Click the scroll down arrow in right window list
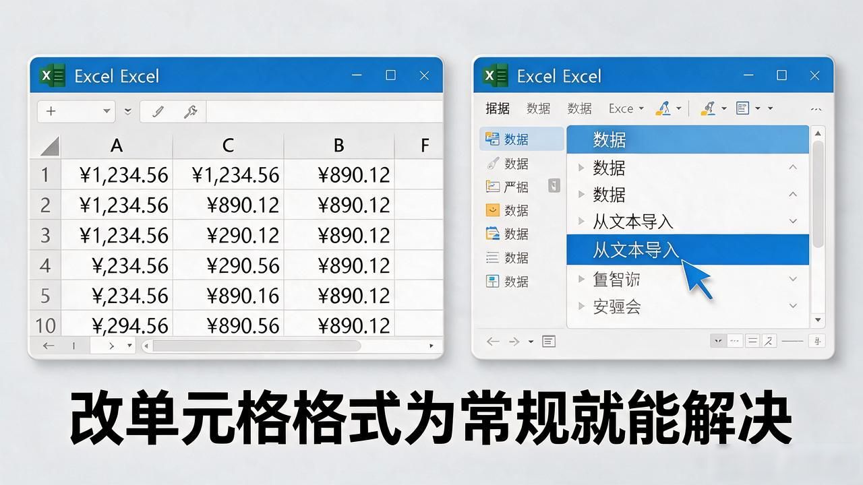The width and height of the screenshot is (863, 485). click(x=818, y=320)
